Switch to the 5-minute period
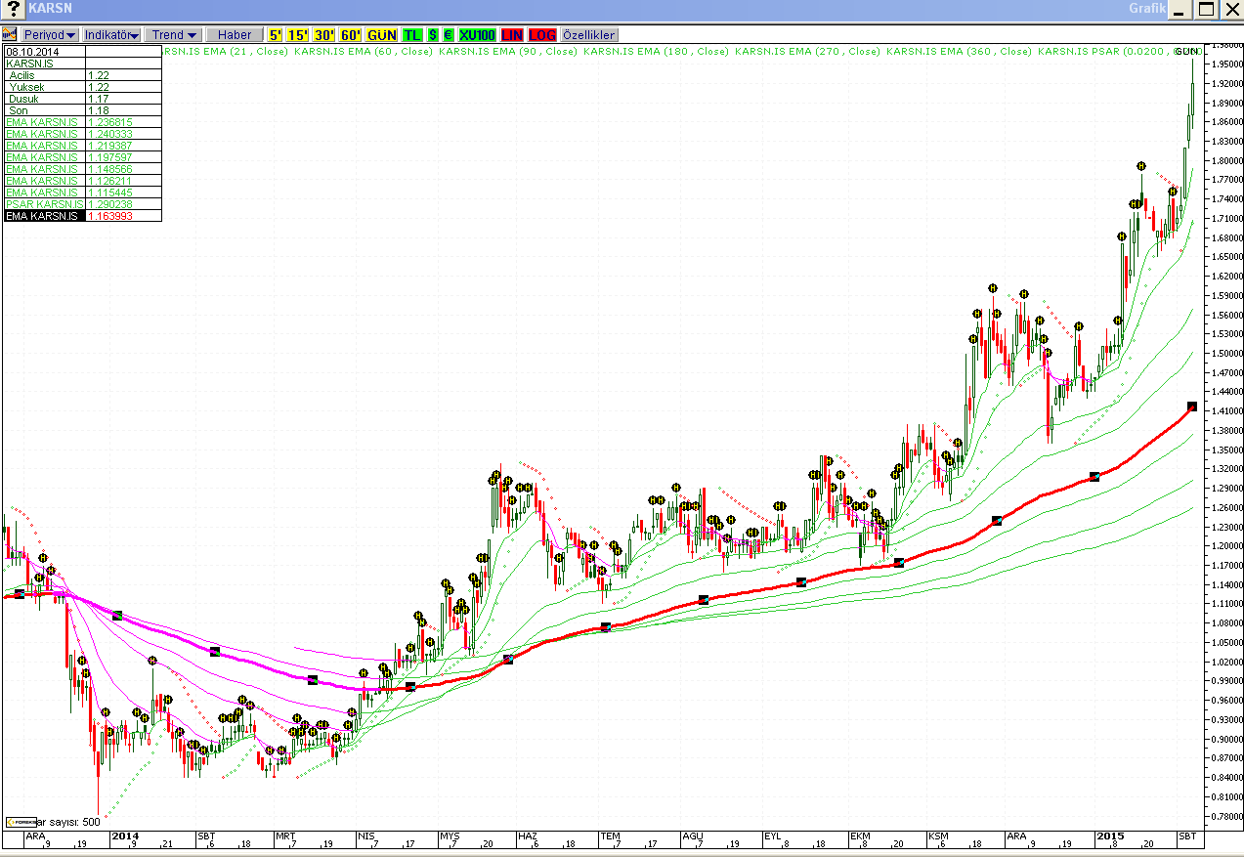Screen dimensions: 1244x857 [276, 34]
